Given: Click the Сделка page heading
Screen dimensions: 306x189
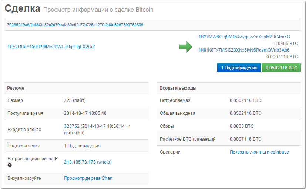Looking at the screenshot, I should click(x=22, y=9).
